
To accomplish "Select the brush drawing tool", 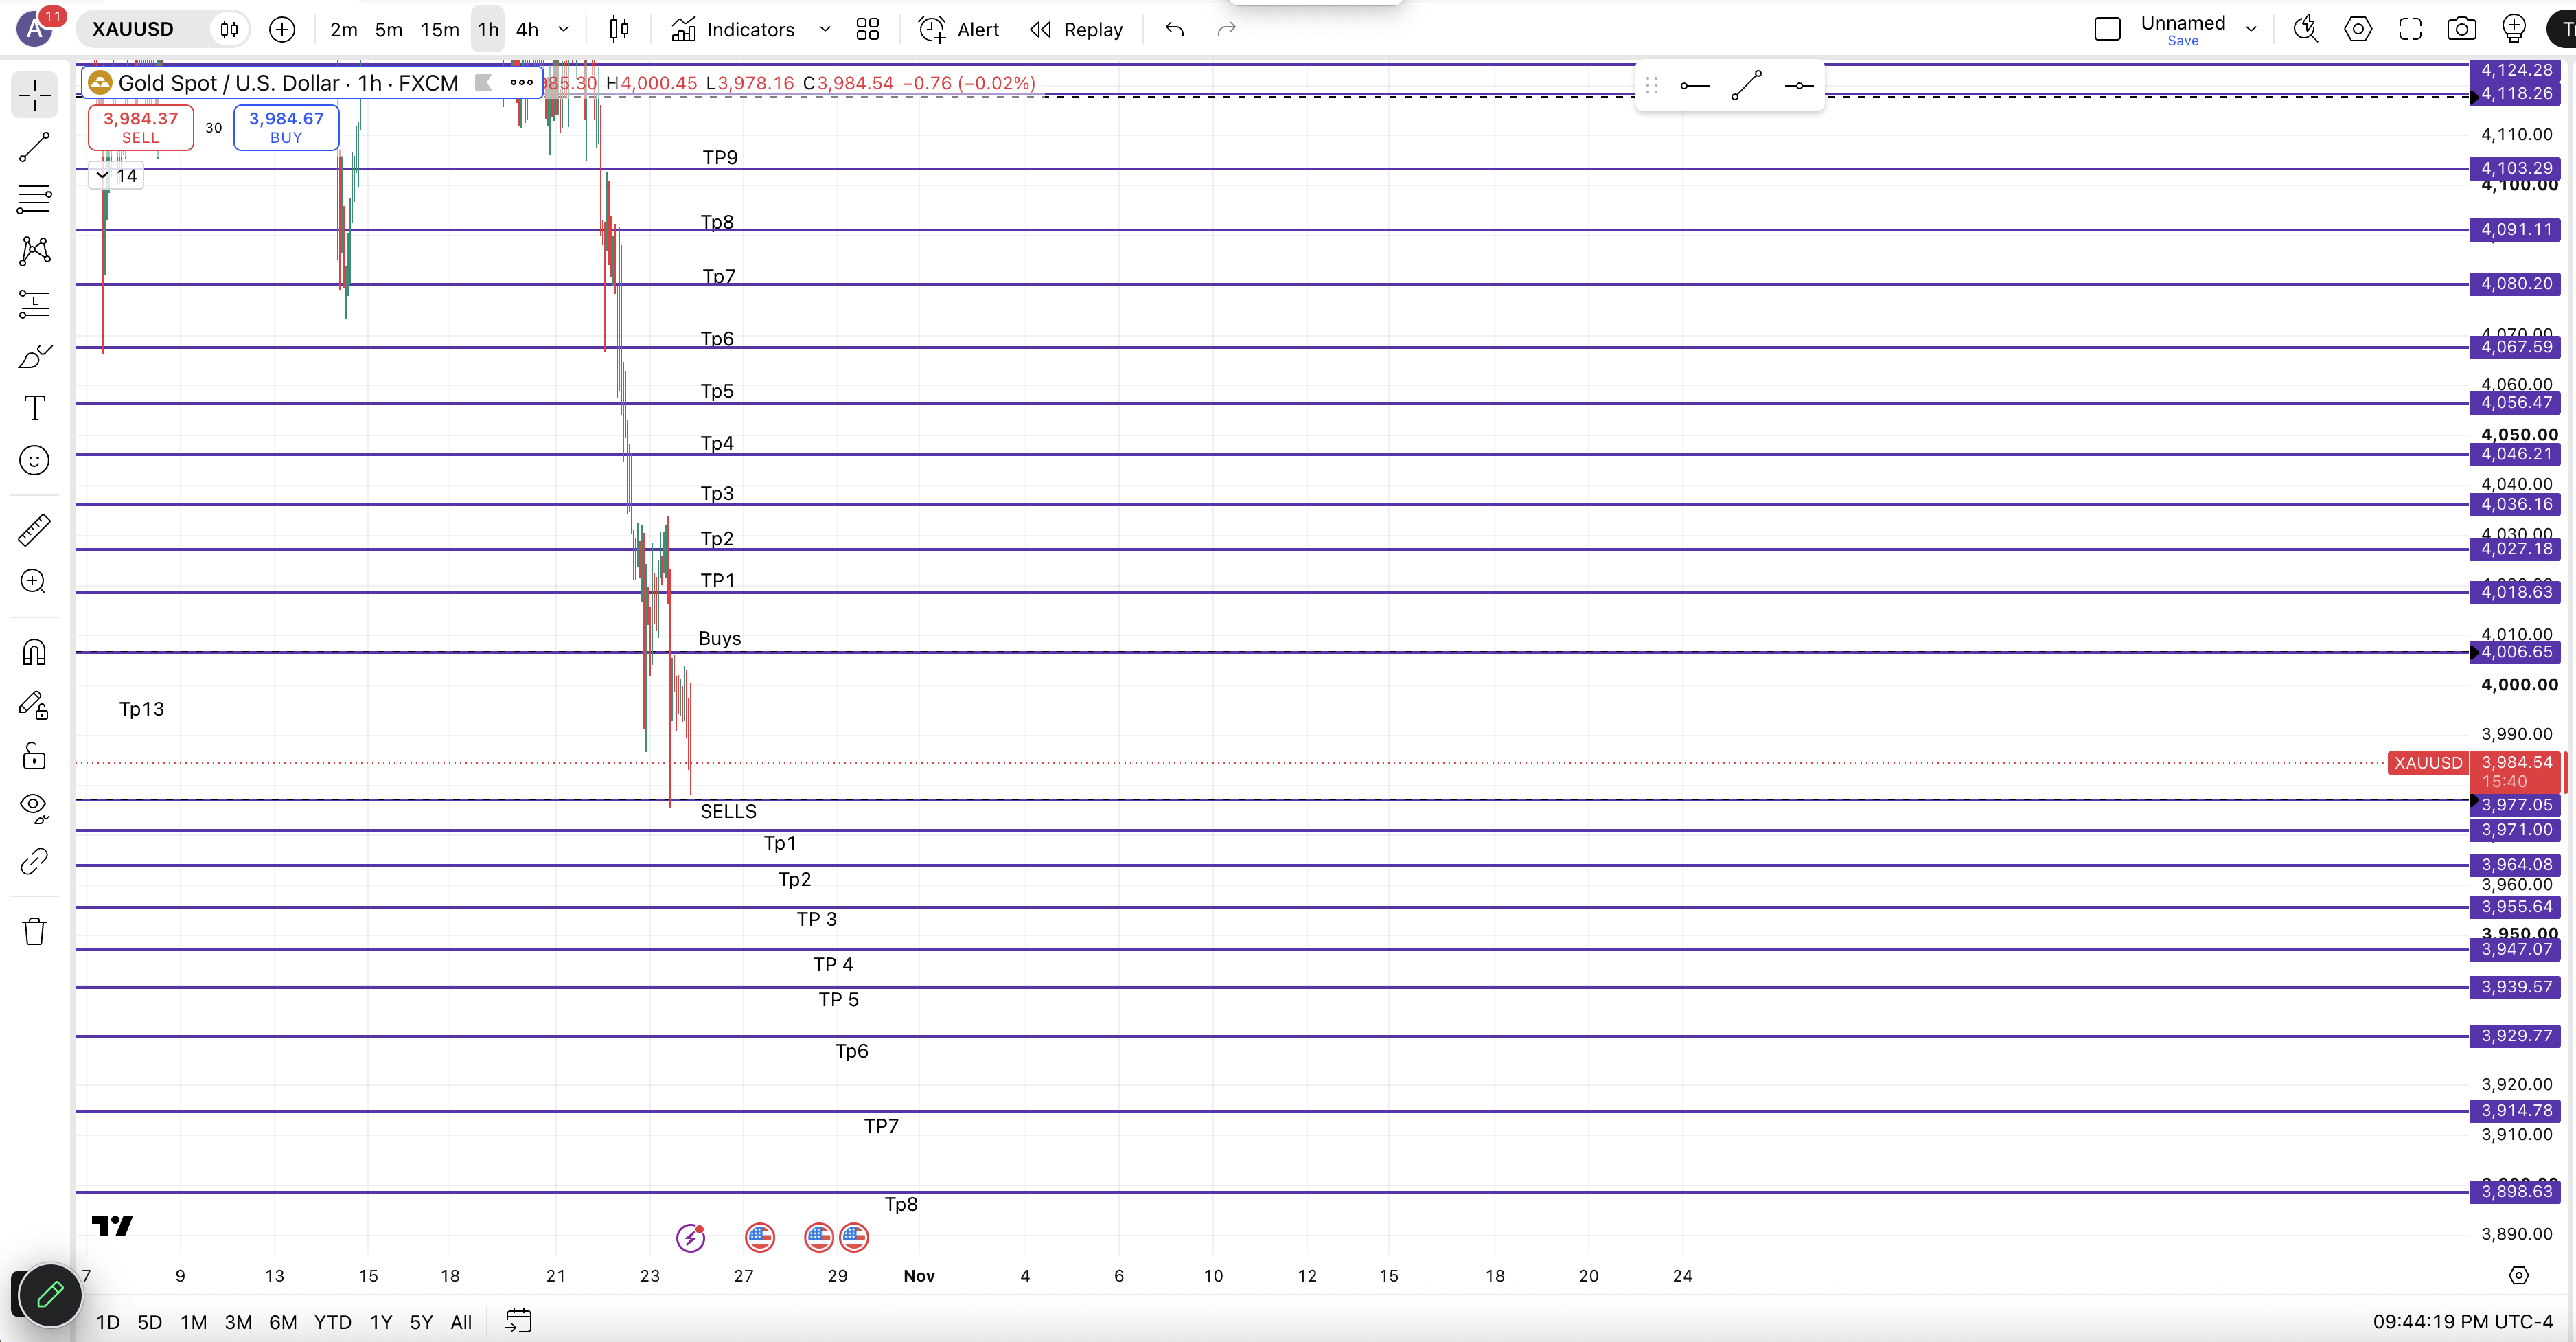I will tap(34, 356).
